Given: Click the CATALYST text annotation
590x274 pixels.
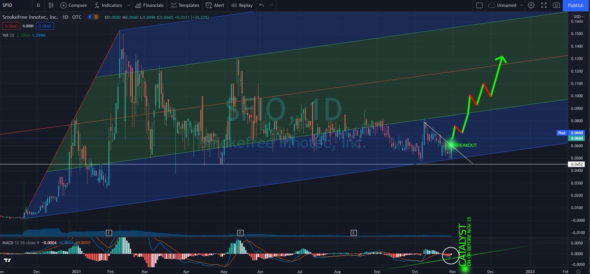Looking at the screenshot, I should tap(462, 245).
